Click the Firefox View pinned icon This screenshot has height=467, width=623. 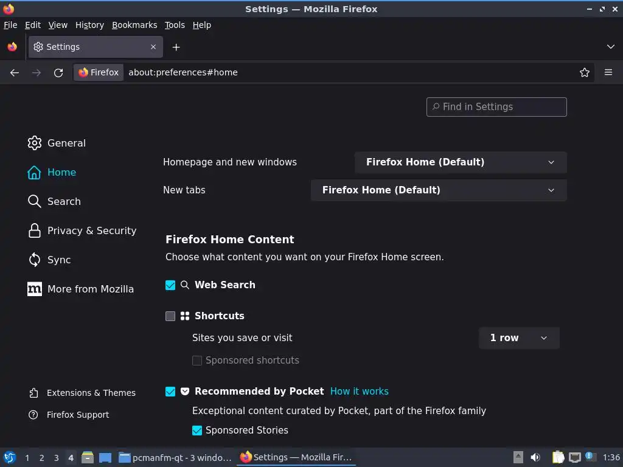coord(12,47)
